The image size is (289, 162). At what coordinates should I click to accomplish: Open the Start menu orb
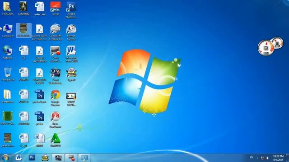[5, 158]
